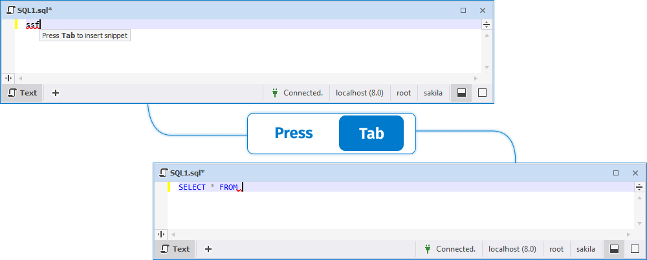Click scroll left arrow in lower editor

[x=173, y=234]
